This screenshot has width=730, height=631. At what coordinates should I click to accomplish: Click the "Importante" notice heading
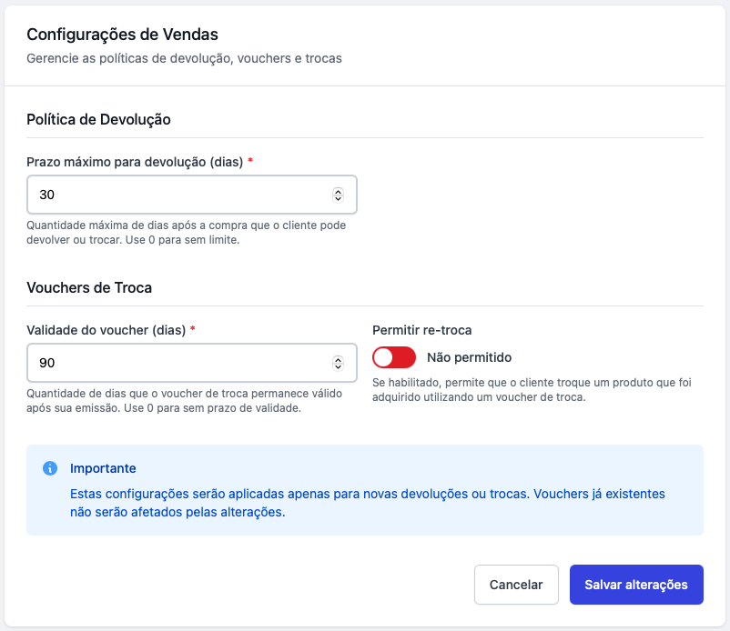[103, 468]
